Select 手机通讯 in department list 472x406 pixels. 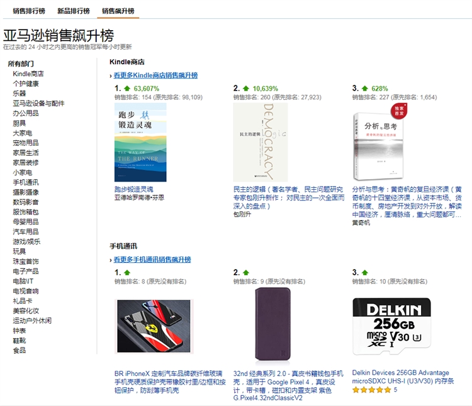26,182
